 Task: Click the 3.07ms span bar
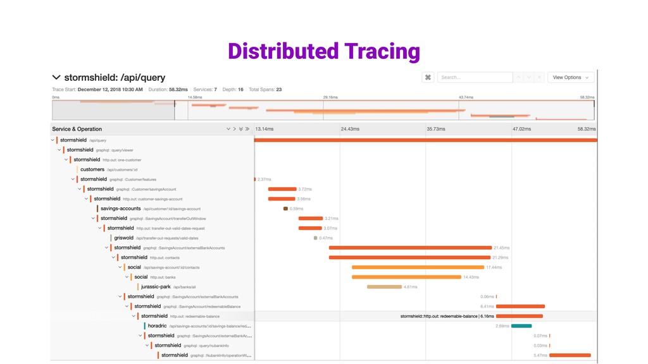pyautogui.click(x=310, y=228)
